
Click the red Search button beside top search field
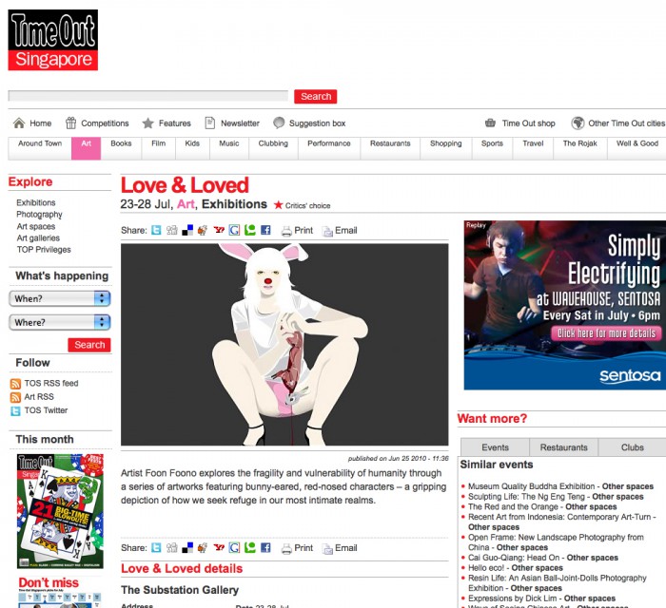click(x=315, y=96)
